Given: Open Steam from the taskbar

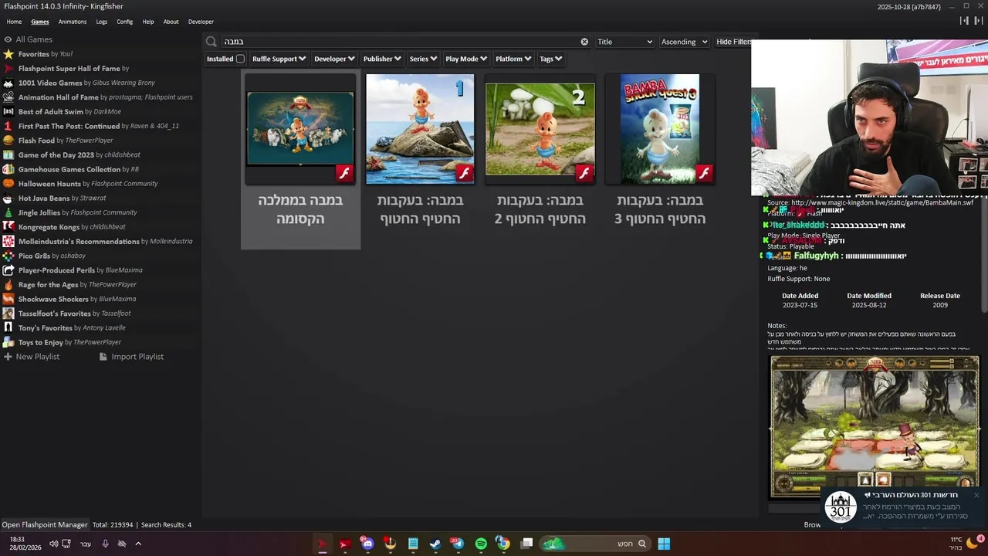Looking at the screenshot, I should pyautogui.click(x=435, y=544).
